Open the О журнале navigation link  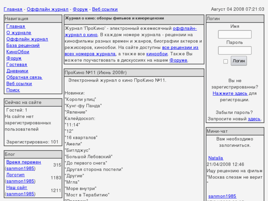click(19, 33)
